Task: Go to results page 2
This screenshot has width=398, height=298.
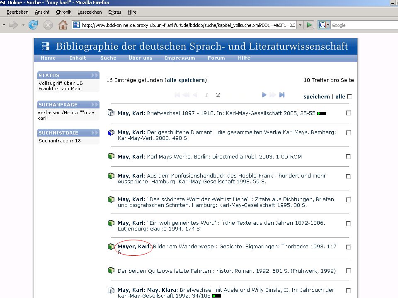Action: click(x=218, y=95)
